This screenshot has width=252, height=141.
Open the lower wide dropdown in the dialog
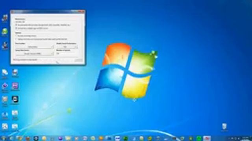pos(35,54)
